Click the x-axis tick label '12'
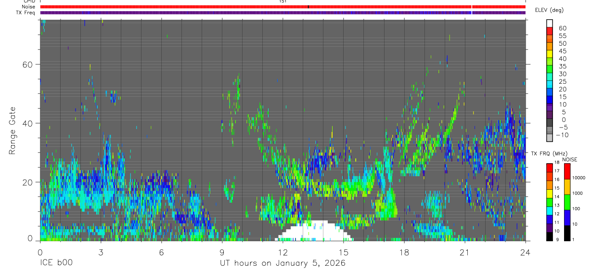The height and width of the screenshot is (273, 591). [x=283, y=252]
